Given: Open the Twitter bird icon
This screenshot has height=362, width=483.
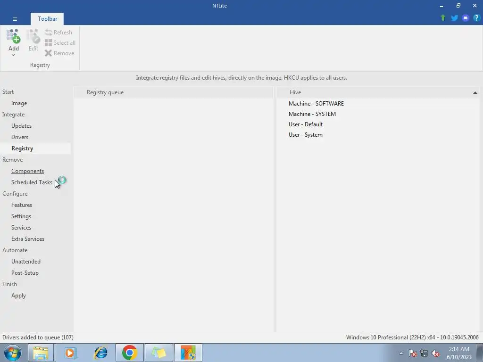Looking at the screenshot, I should pos(454,18).
